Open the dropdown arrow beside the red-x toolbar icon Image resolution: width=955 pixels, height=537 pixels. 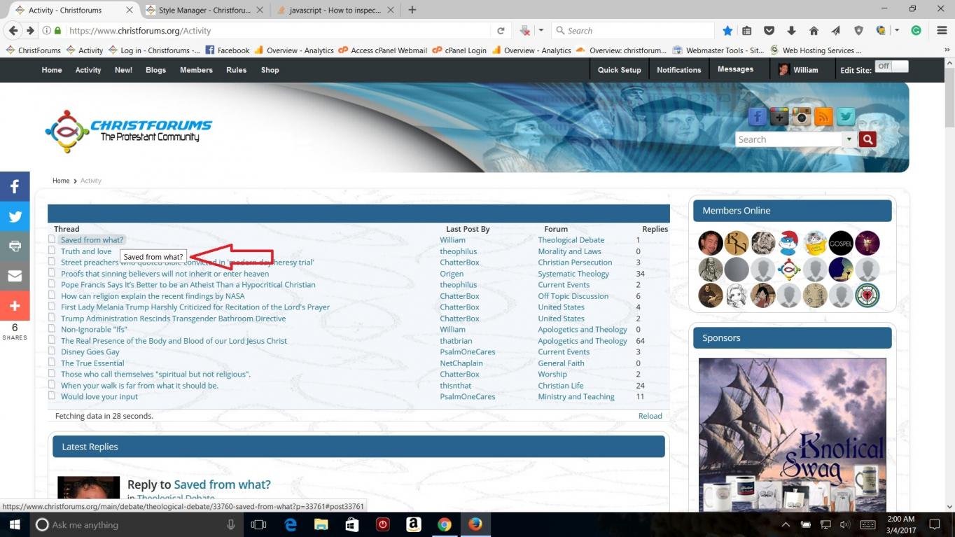(541, 31)
